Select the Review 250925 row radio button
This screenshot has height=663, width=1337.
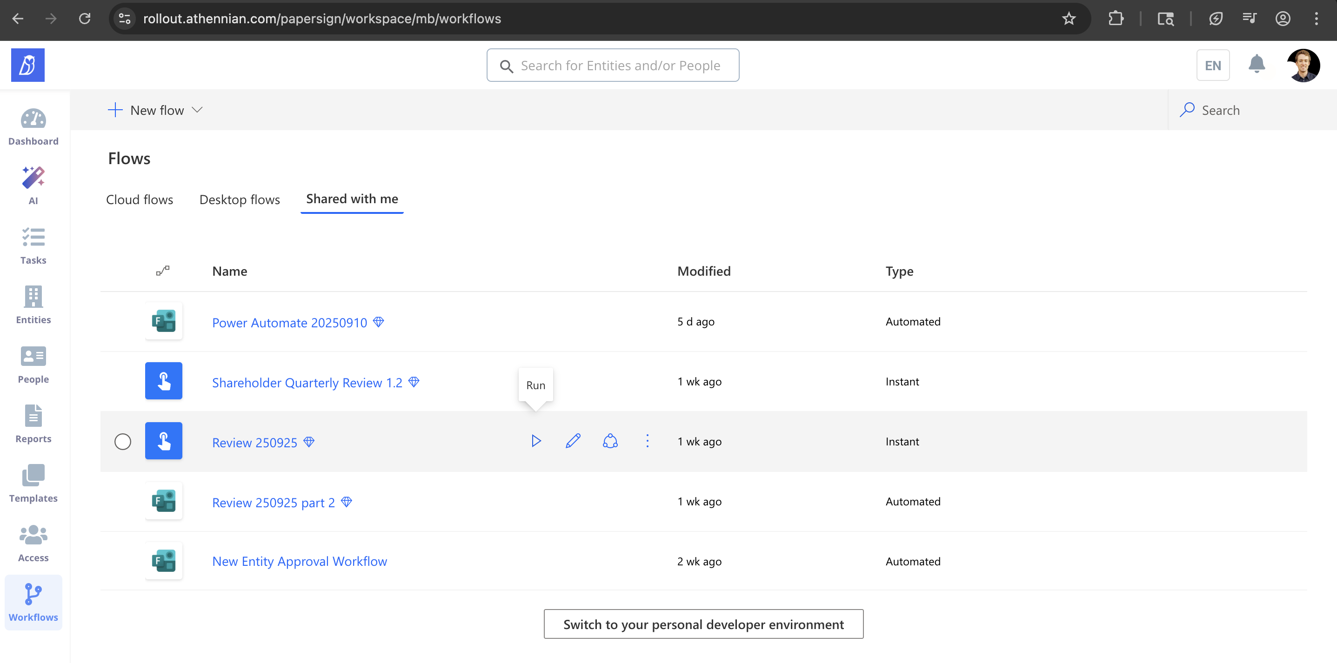122,442
